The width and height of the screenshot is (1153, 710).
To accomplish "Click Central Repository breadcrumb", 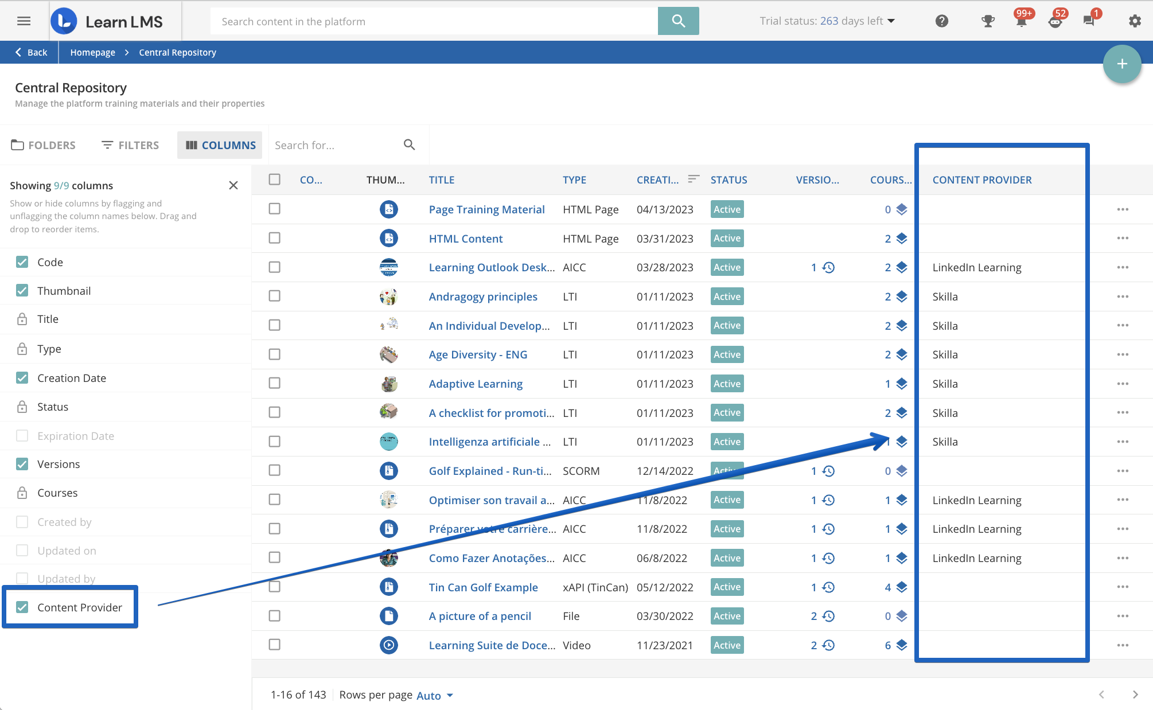I will click(x=177, y=52).
